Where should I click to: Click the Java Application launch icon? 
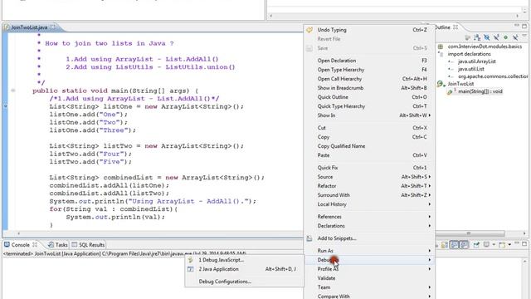[190, 269]
